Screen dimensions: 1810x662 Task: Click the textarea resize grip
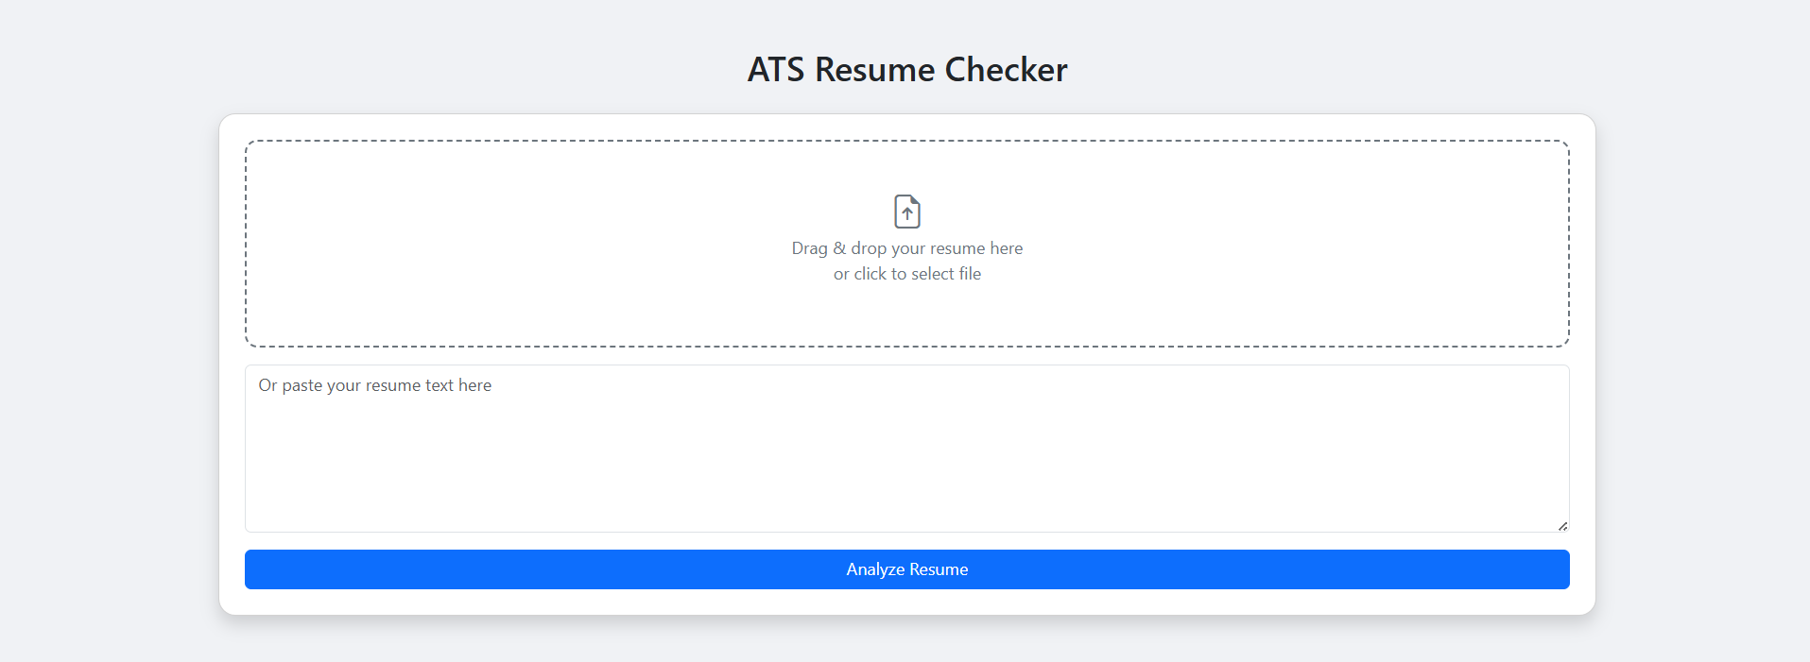[1561, 525]
